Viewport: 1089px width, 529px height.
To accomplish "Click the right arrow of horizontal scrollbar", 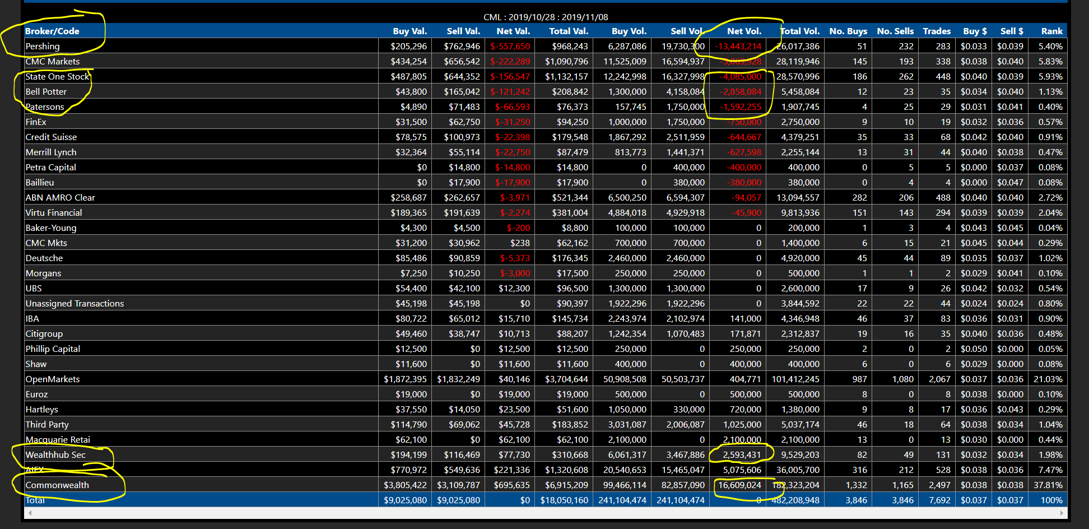I will (x=1062, y=513).
